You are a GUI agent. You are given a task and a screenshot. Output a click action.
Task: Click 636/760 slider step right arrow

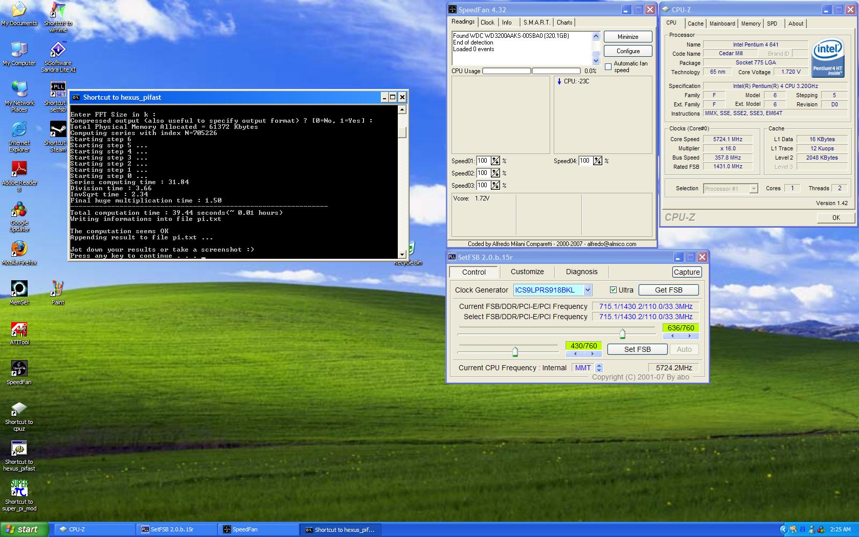click(x=690, y=336)
